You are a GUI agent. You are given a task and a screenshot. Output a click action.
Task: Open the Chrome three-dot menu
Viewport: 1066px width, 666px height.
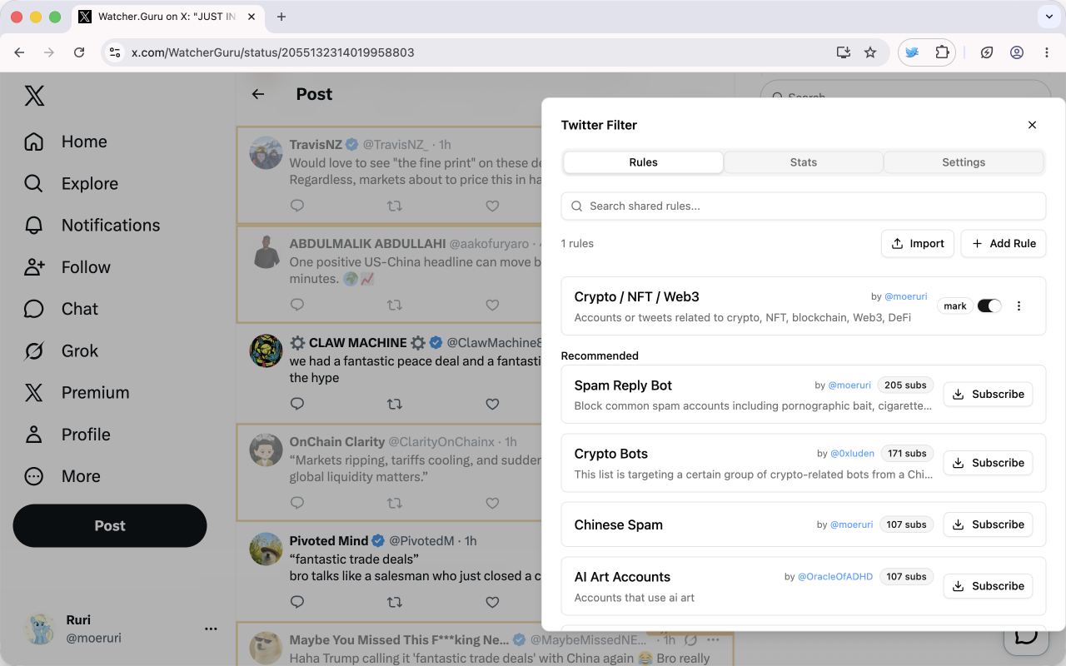pyautogui.click(x=1047, y=52)
